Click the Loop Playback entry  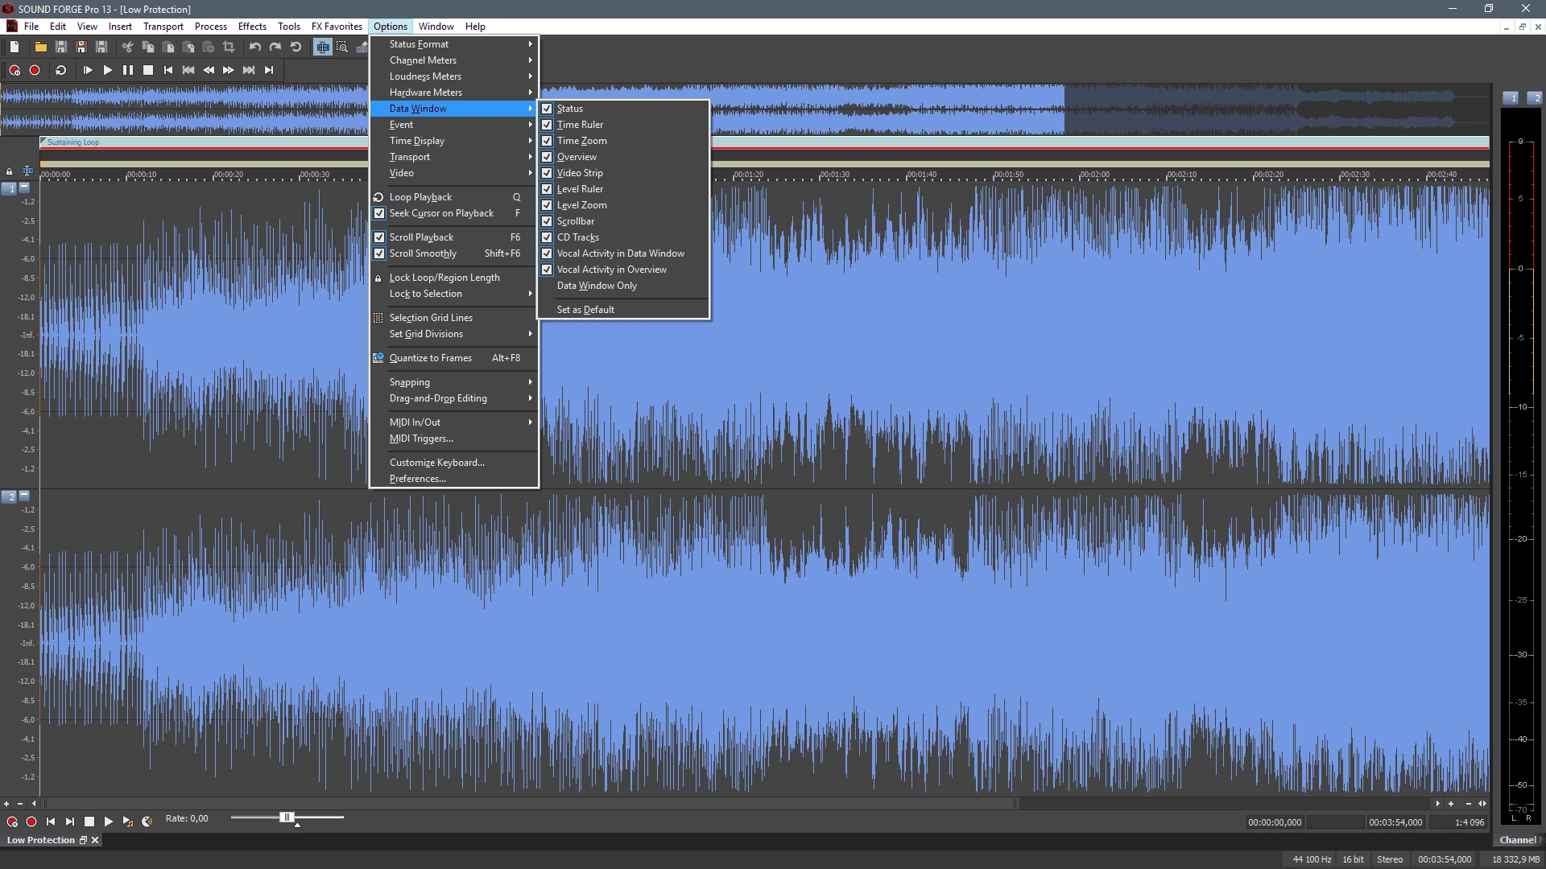point(454,197)
